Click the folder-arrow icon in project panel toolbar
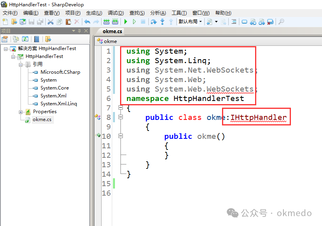 (x=48, y=39)
